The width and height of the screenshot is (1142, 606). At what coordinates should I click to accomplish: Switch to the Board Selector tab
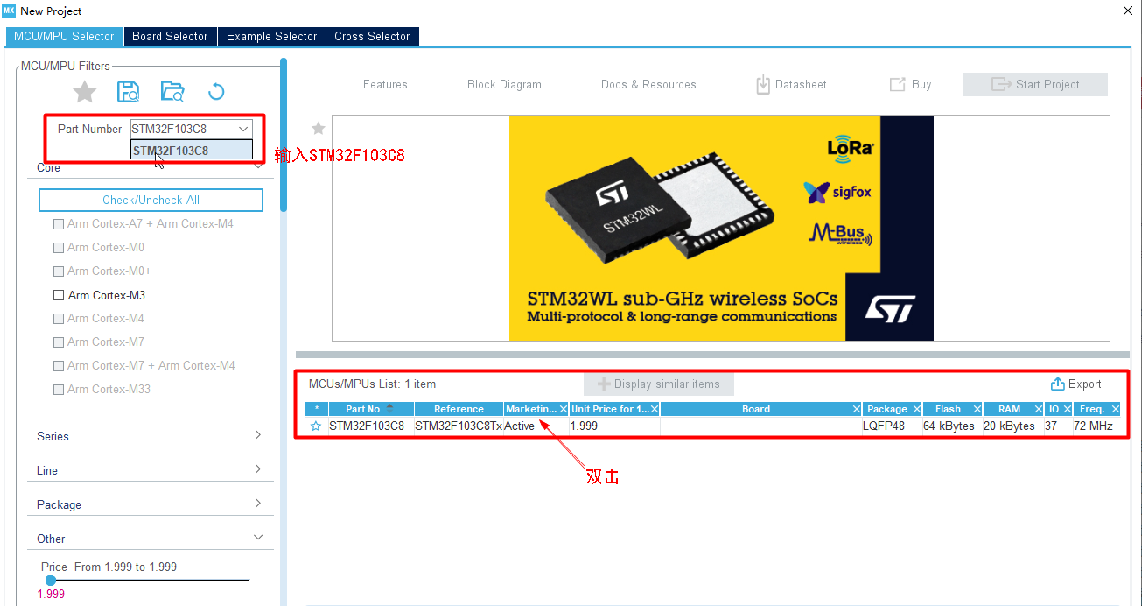pos(170,36)
